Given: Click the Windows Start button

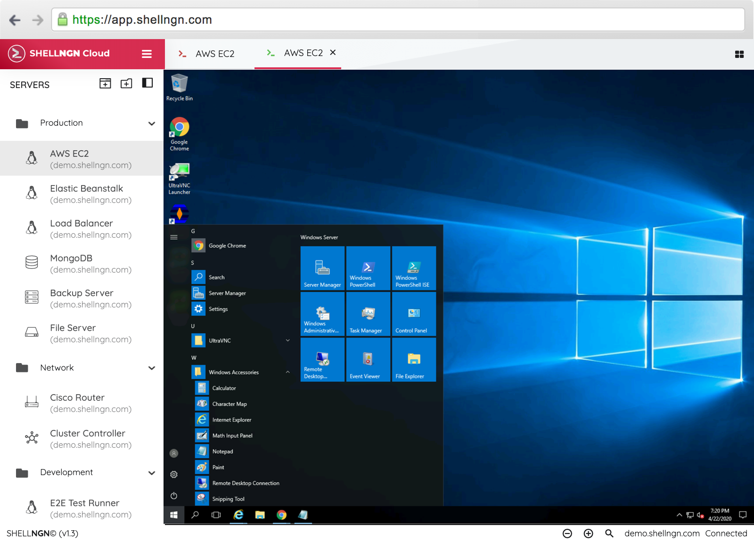Looking at the screenshot, I should [174, 515].
